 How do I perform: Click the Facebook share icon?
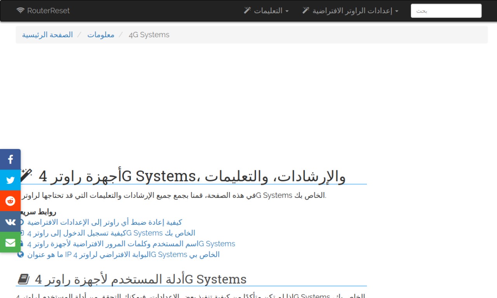[10, 159]
